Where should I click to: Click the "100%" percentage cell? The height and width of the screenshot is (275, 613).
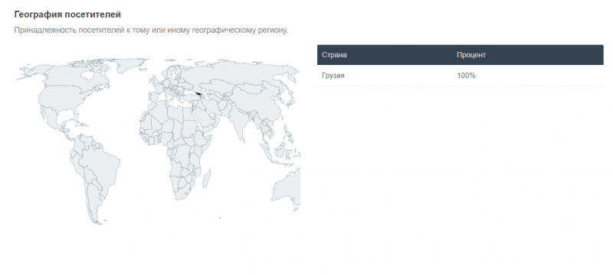(466, 76)
